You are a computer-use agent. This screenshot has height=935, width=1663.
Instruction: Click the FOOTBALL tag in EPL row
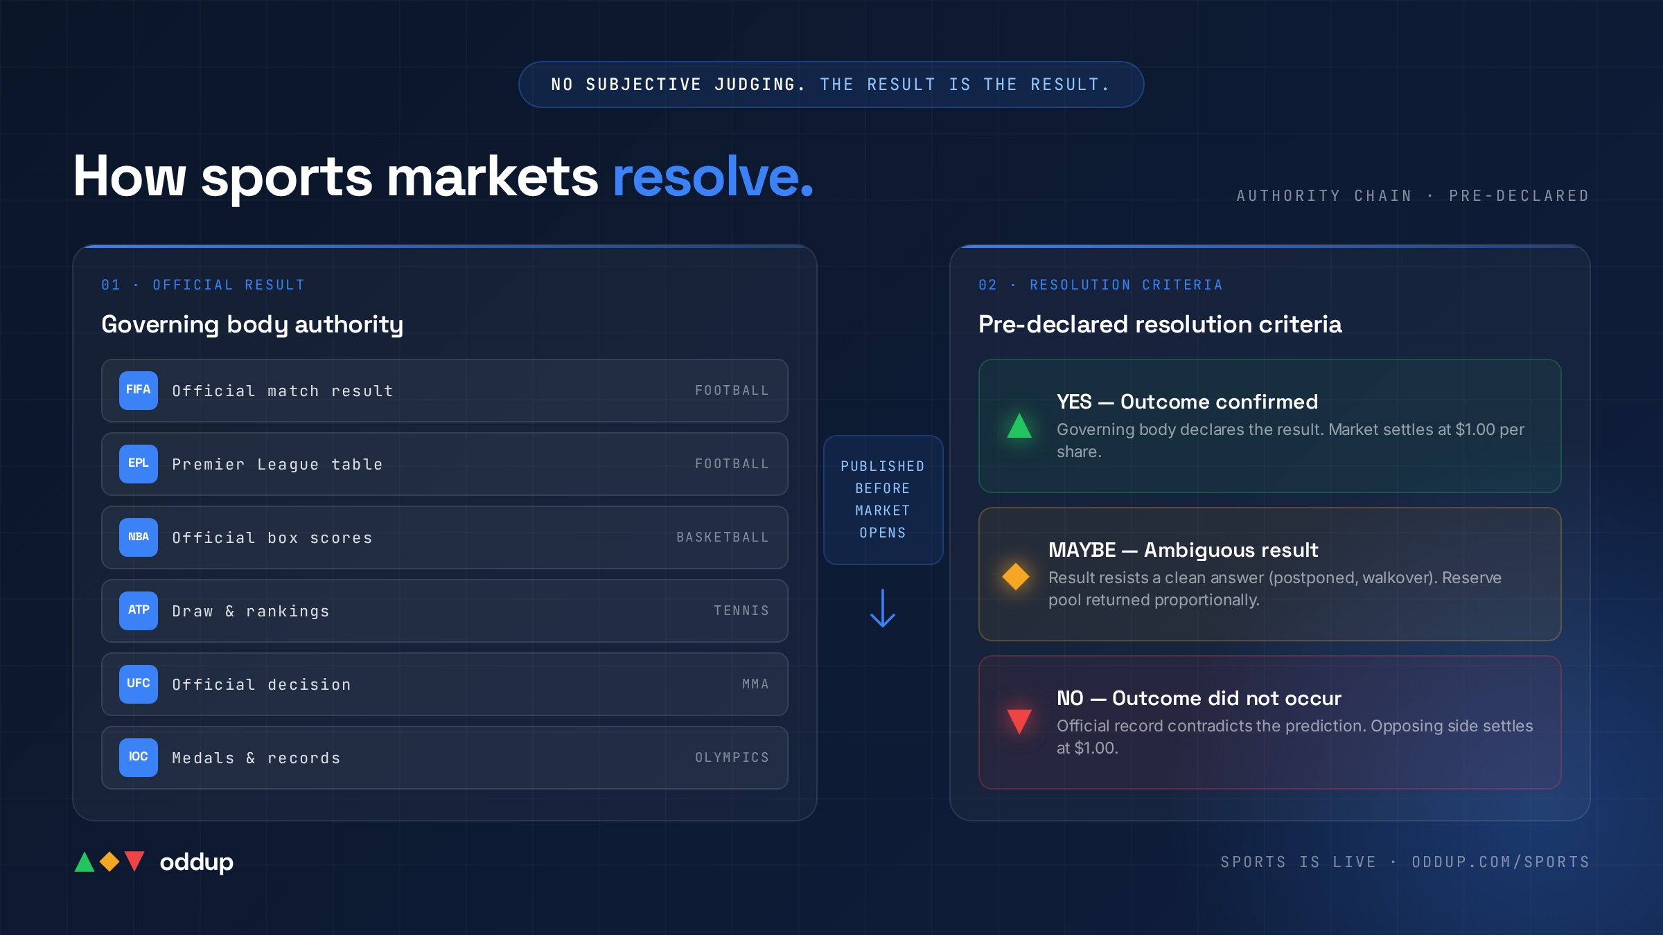pyautogui.click(x=732, y=464)
